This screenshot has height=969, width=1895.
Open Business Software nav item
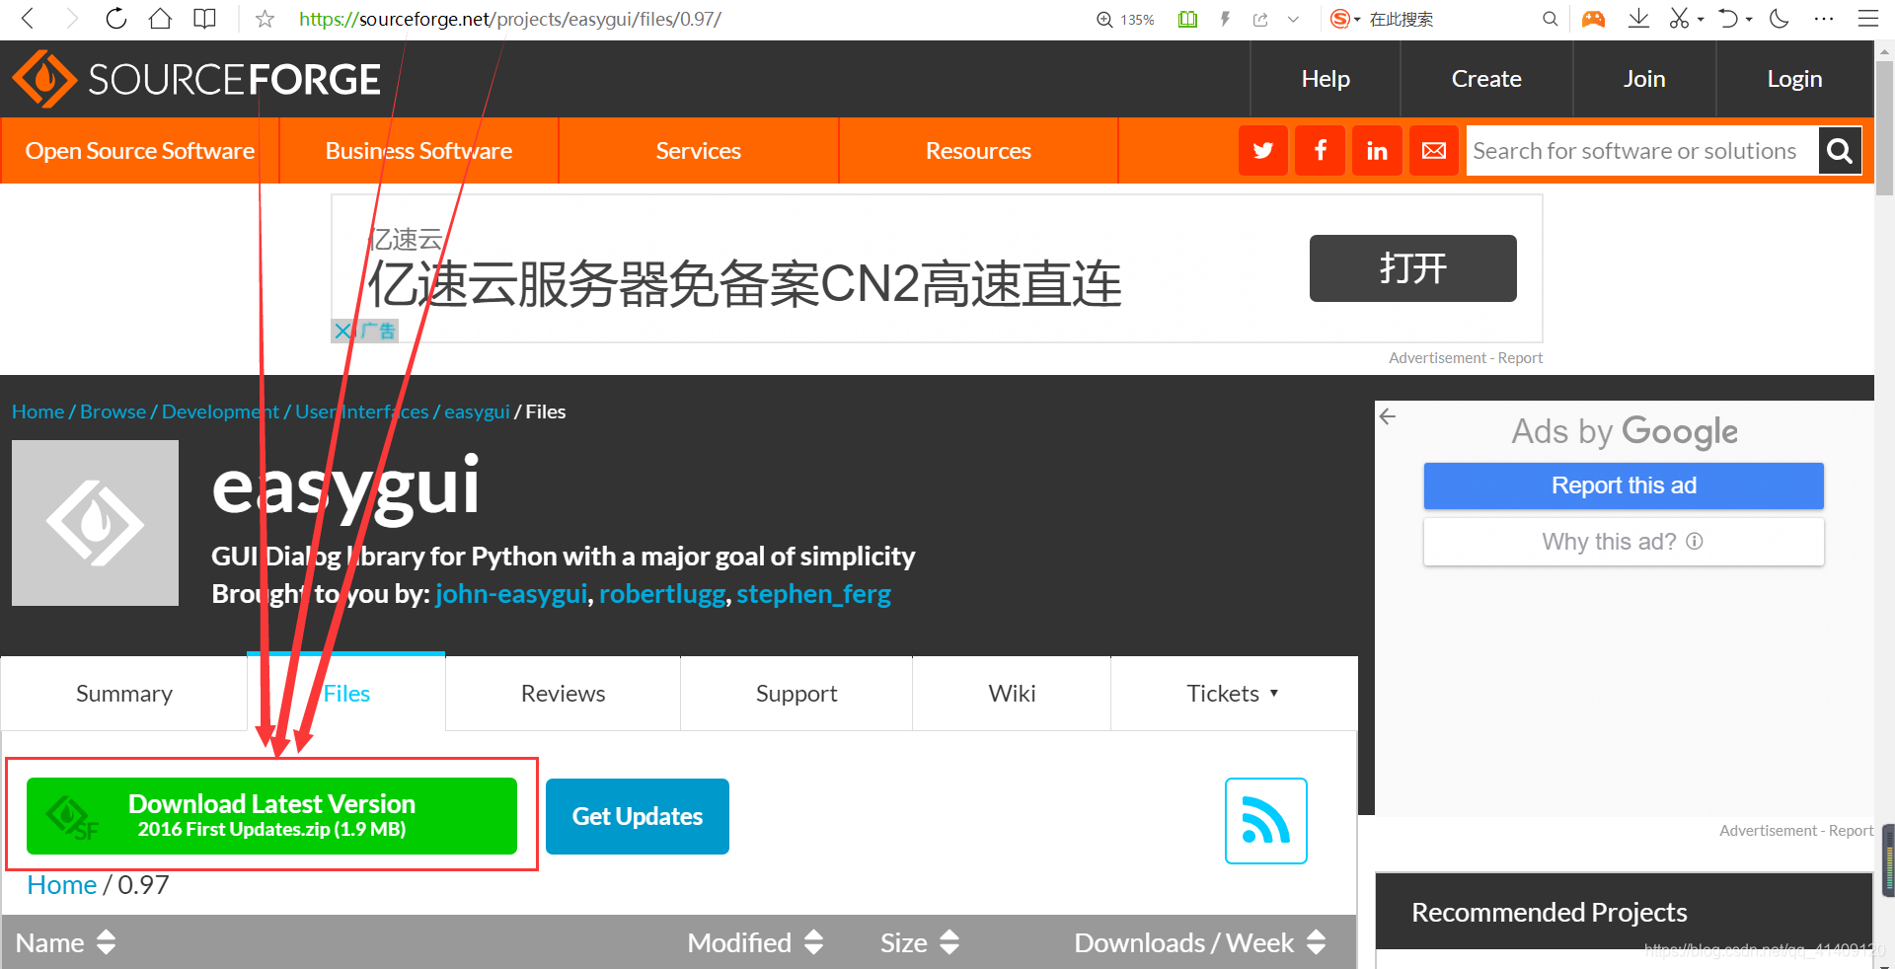pos(418,151)
